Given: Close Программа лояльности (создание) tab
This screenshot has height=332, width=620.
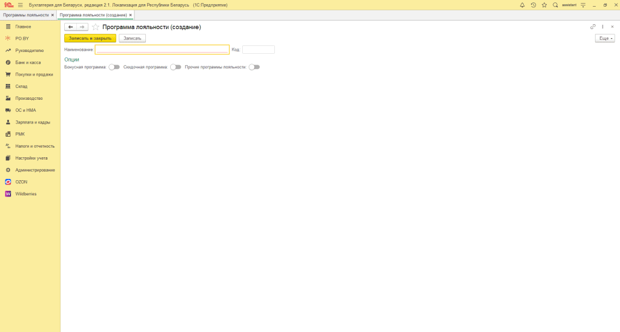Looking at the screenshot, I should pyautogui.click(x=131, y=15).
